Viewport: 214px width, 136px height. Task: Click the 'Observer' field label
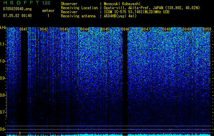(x=69, y=4)
